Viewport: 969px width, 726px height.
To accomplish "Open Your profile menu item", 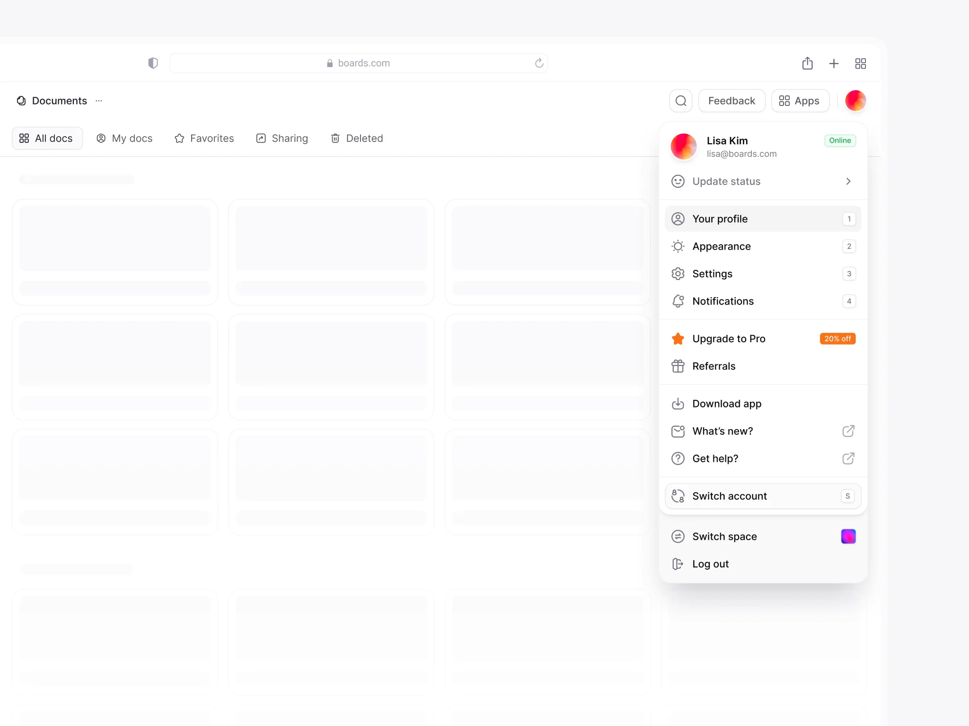I will point(763,219).
